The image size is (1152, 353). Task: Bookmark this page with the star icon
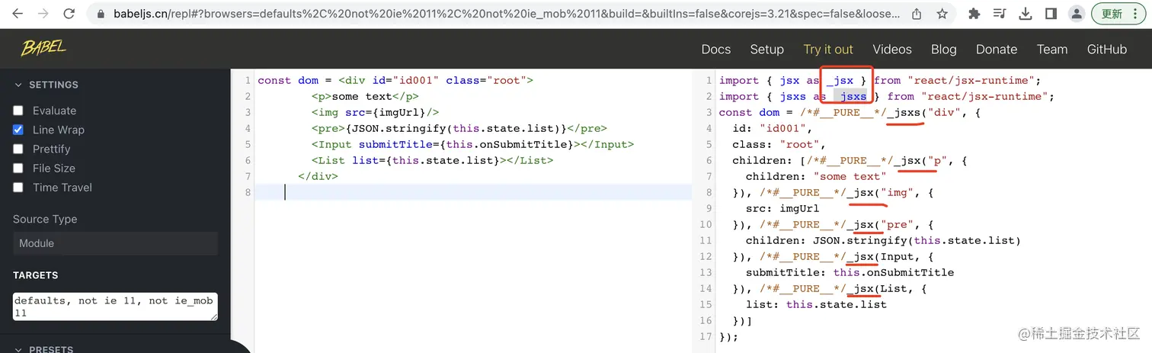coord(942,14)
